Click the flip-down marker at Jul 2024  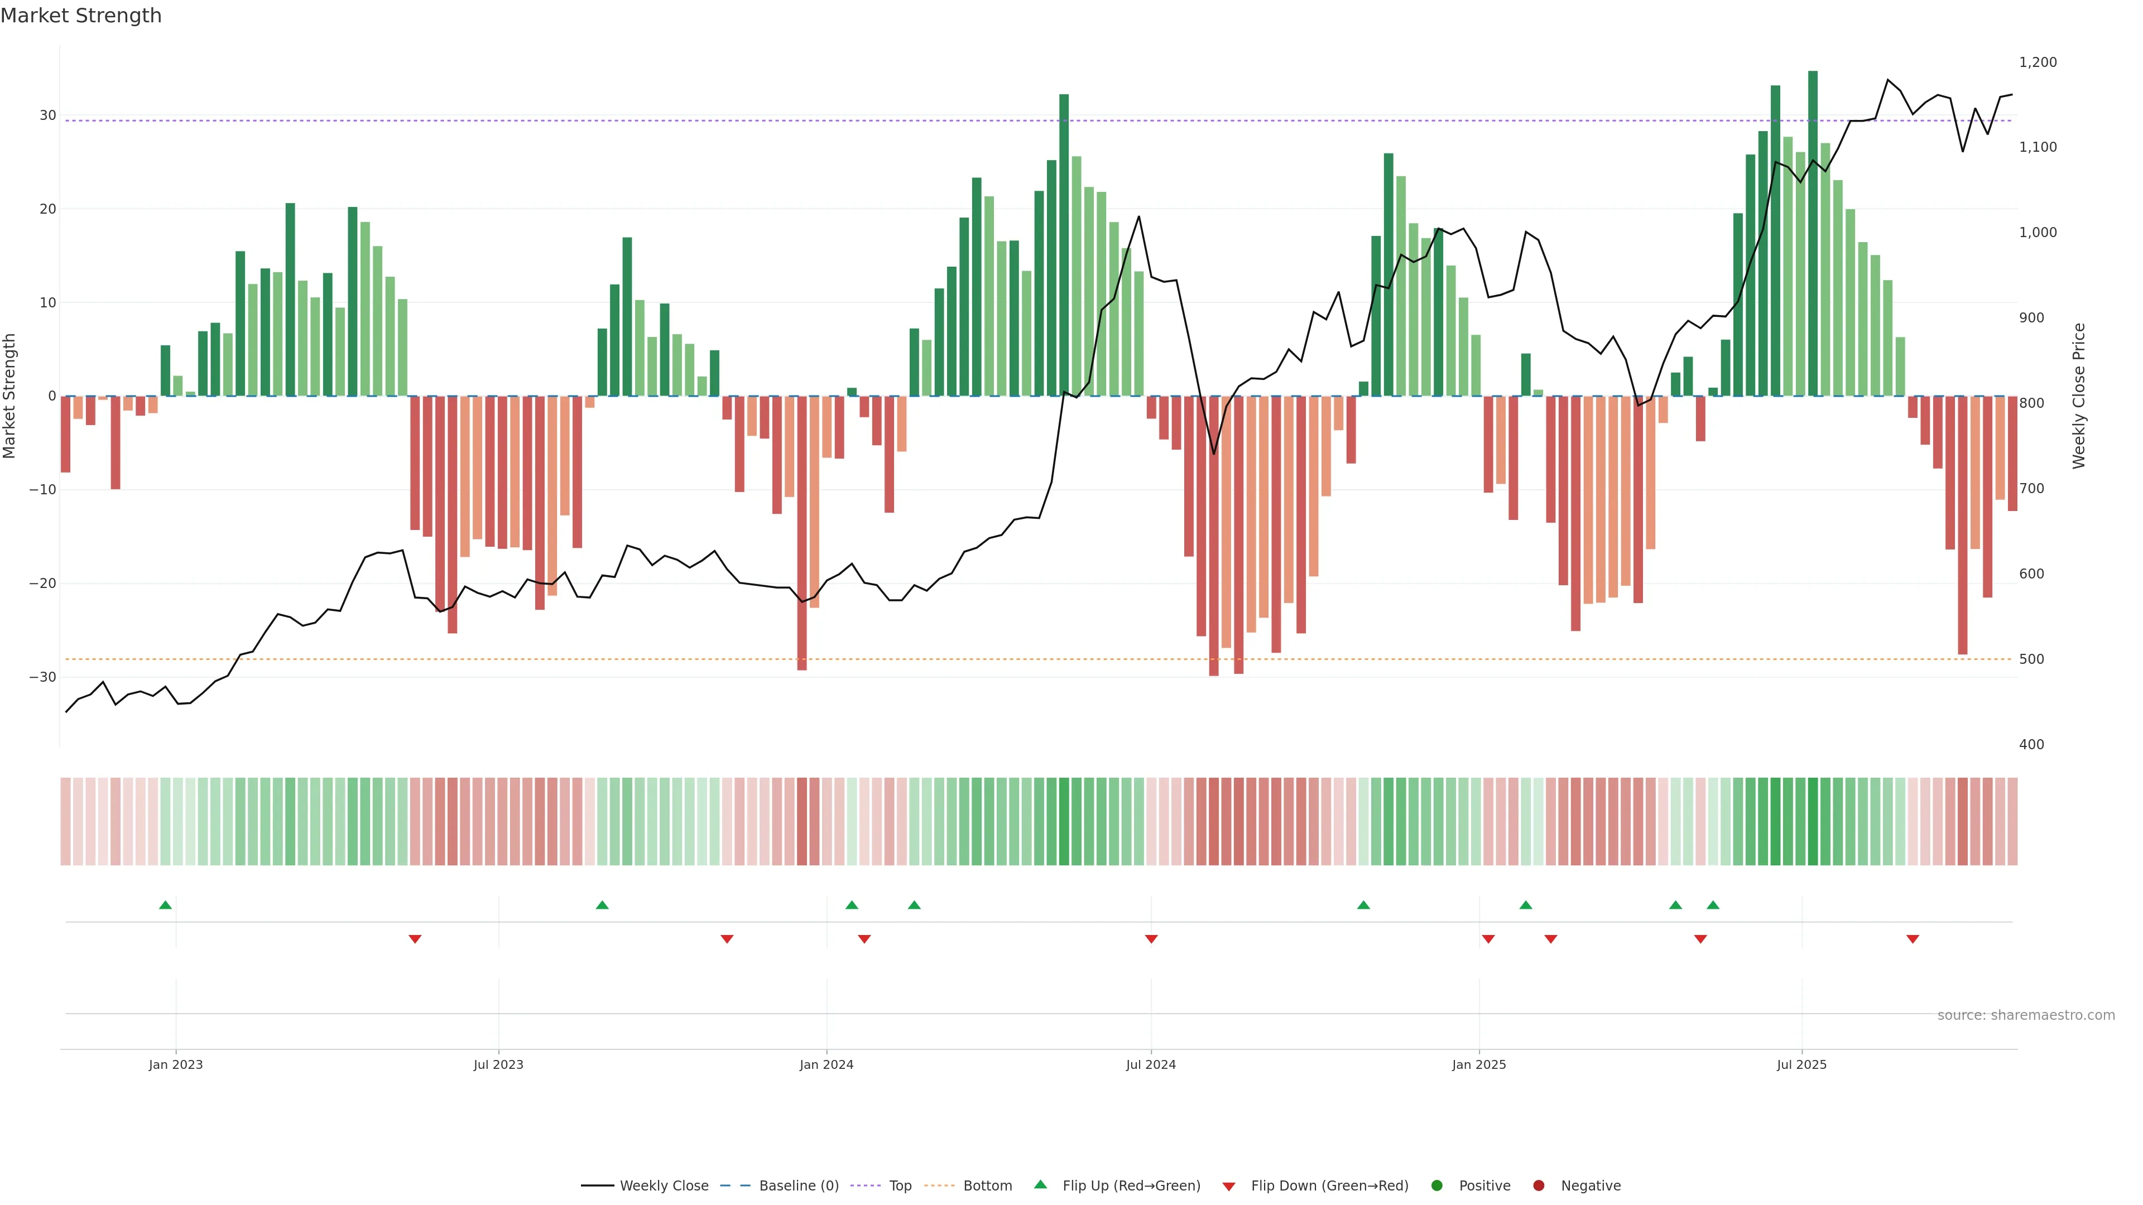1151,939
